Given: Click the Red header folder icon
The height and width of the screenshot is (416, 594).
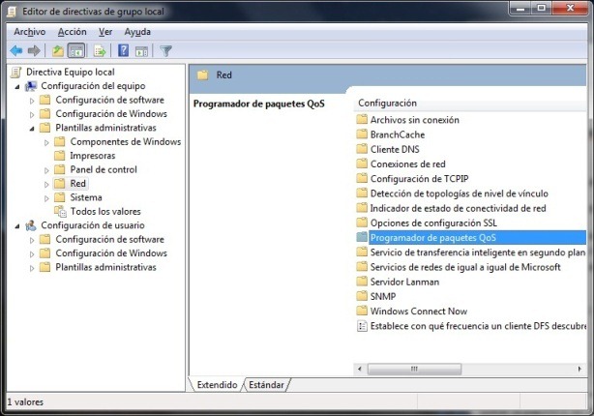Looking at the screenshot, I should (202, 74).
